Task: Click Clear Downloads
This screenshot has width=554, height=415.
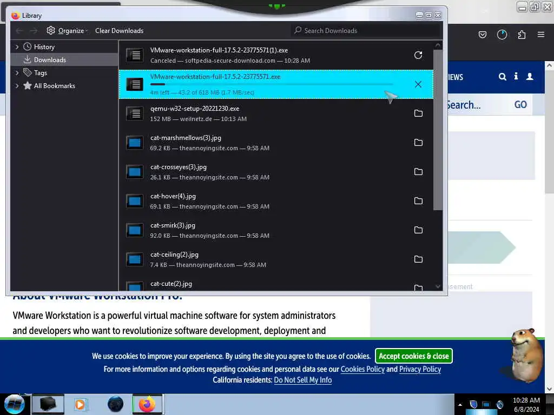Action: (x=119, y=31)
